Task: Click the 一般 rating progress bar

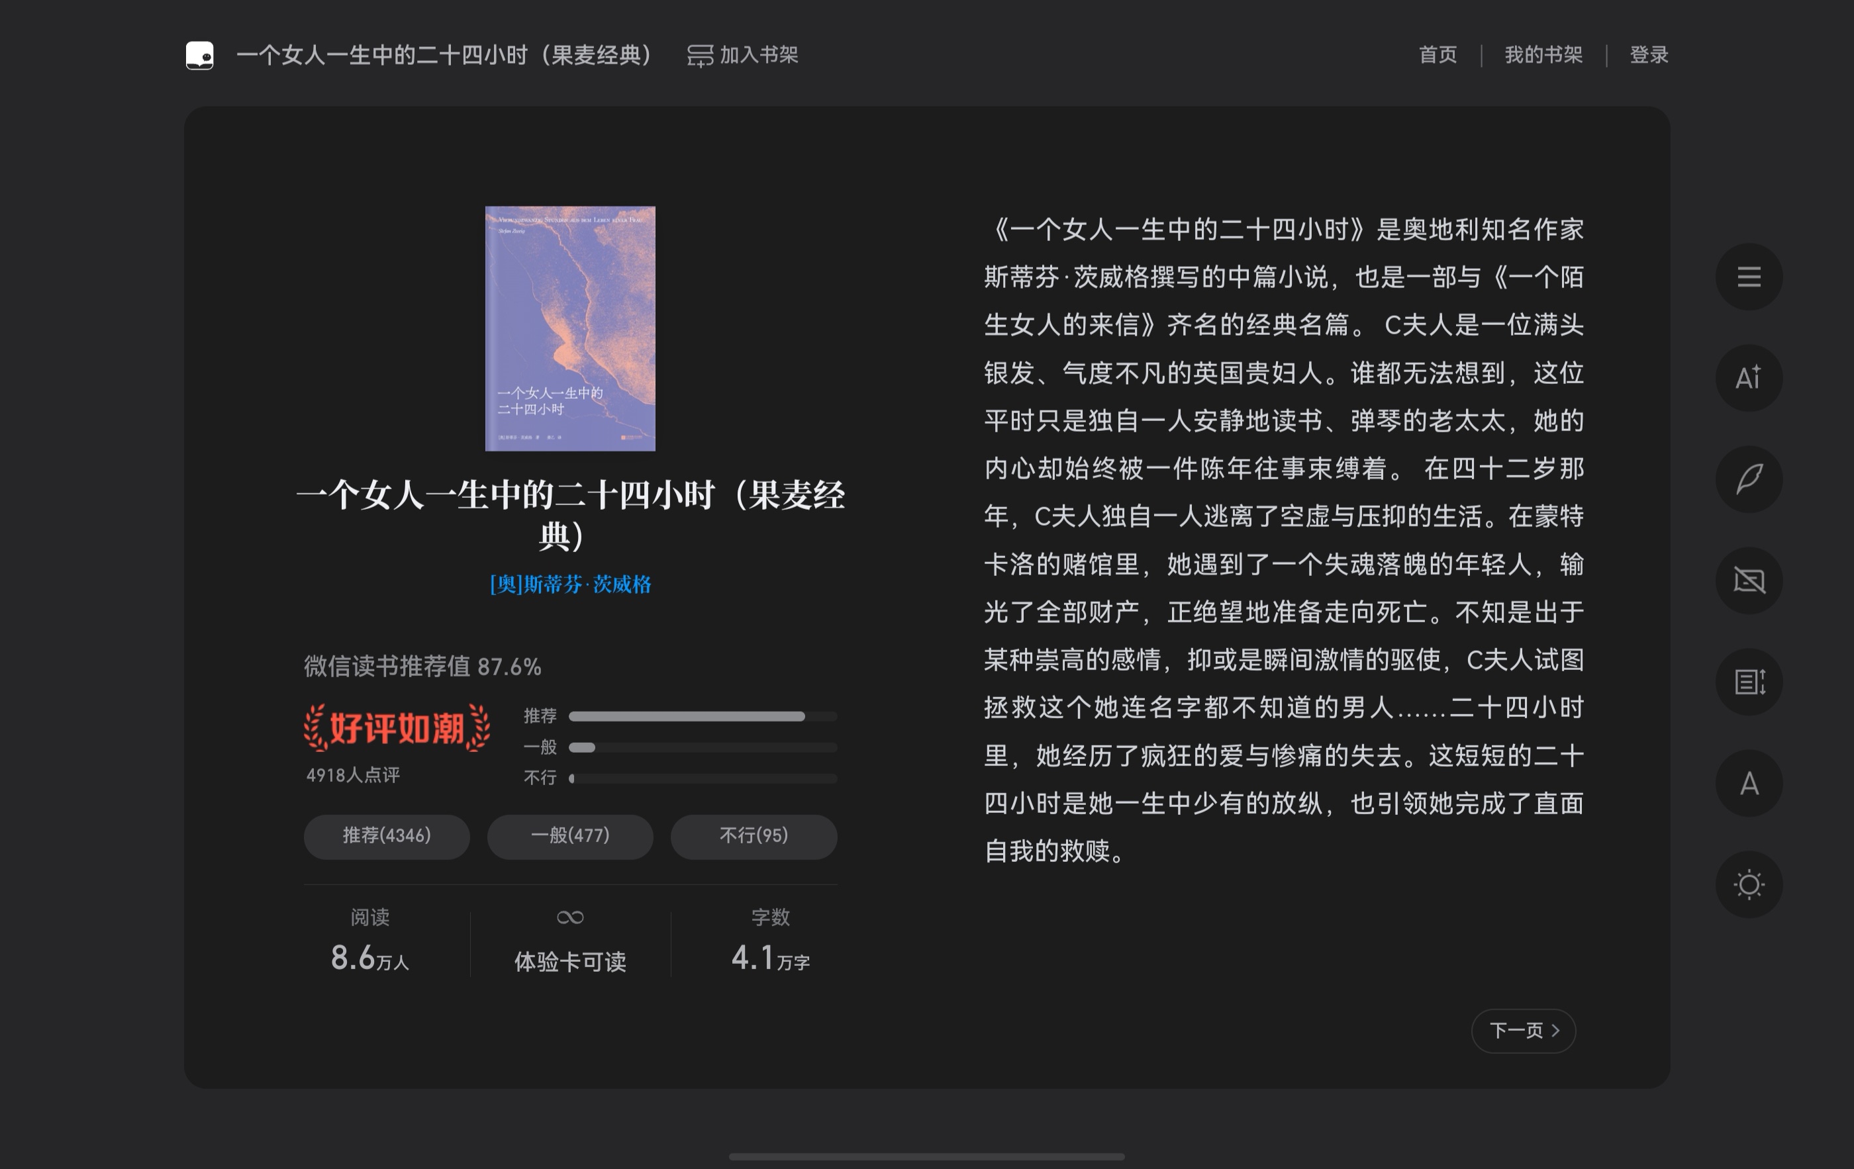Action: point(702,747)
